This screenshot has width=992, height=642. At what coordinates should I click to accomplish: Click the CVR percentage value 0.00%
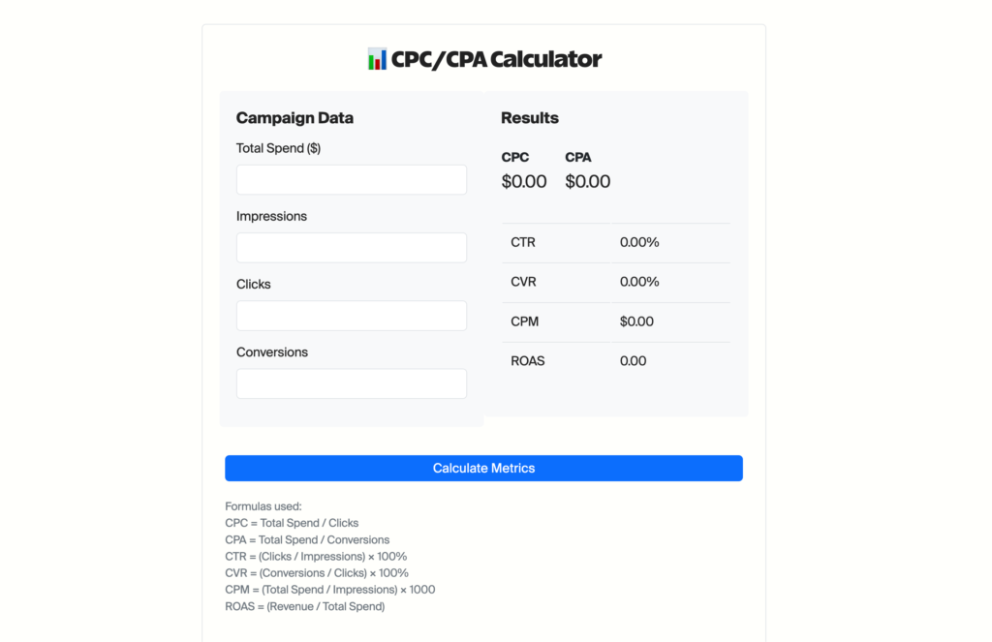[x=639, y=282]
